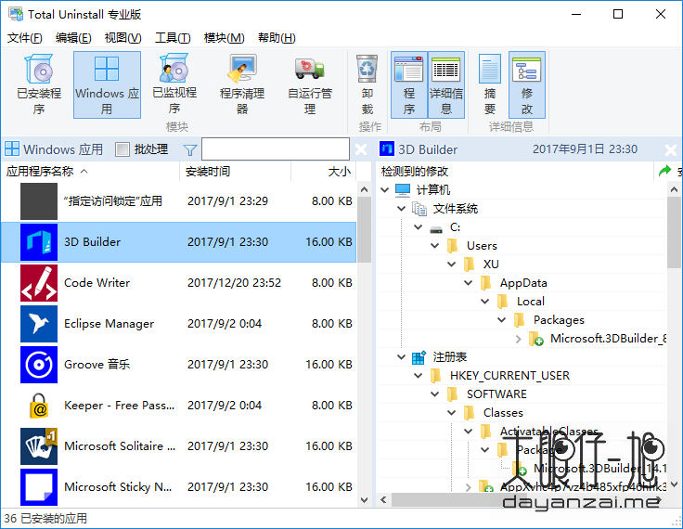Collapse the Packages folder node

tap(502, 320)
